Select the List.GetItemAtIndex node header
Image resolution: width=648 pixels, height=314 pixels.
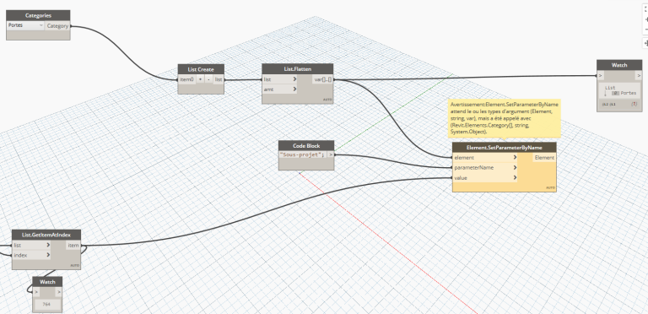[x=46, y=235]
